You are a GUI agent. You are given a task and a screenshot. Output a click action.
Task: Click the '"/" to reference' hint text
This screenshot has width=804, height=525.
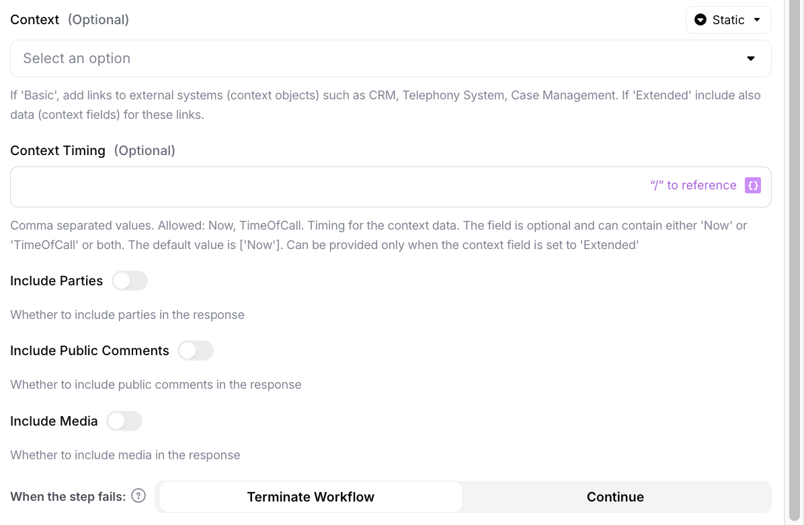693,185
